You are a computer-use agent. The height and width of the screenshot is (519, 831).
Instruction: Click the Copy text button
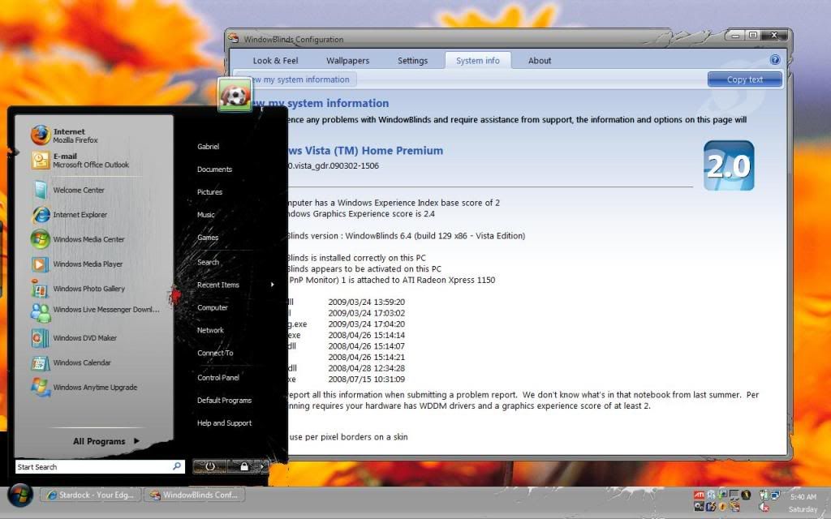[x=745, y=79]
